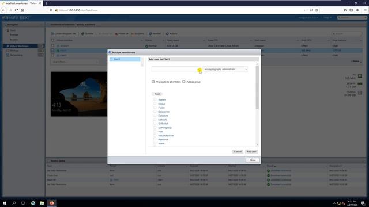
Task: Click the Suspend toolbar button
Action: [137, 34]
